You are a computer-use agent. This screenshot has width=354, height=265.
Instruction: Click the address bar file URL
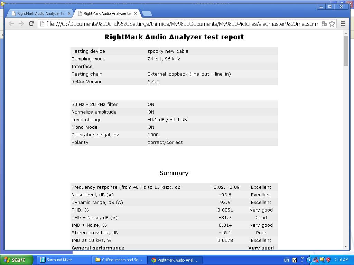[183, 24]
